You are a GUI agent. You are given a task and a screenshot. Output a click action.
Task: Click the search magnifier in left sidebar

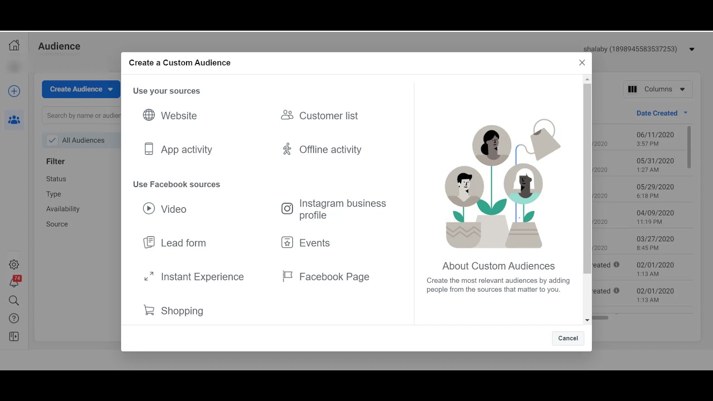(x=14, y=301)
